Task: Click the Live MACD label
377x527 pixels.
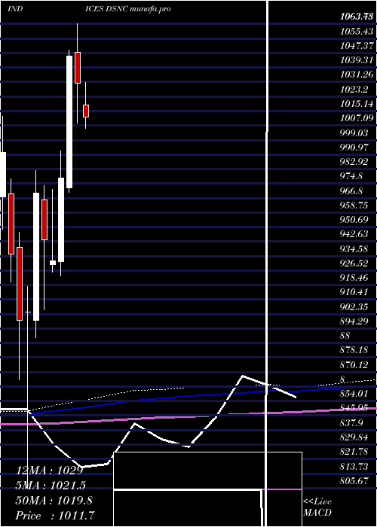Action: pyautogui.click(x=317, y=507)
